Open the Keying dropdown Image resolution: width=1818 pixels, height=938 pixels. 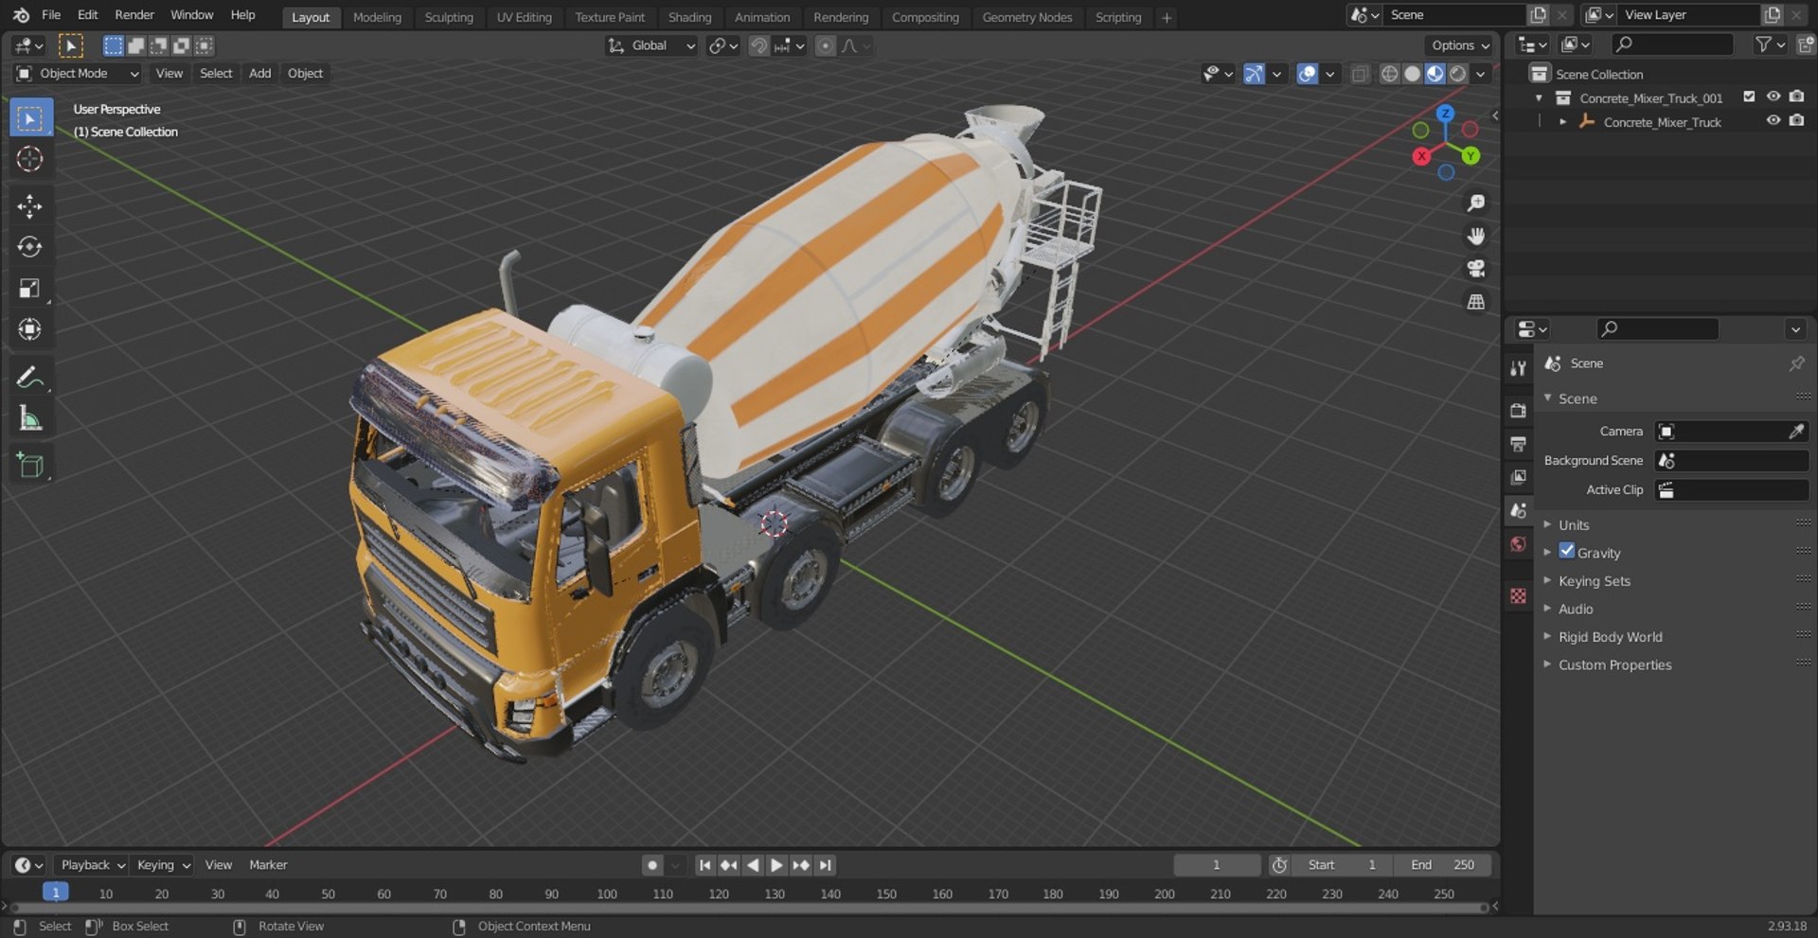[x=163, y=865]
